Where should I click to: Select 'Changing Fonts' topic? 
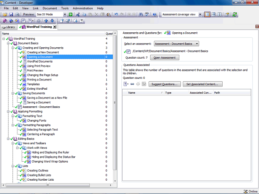37,120
